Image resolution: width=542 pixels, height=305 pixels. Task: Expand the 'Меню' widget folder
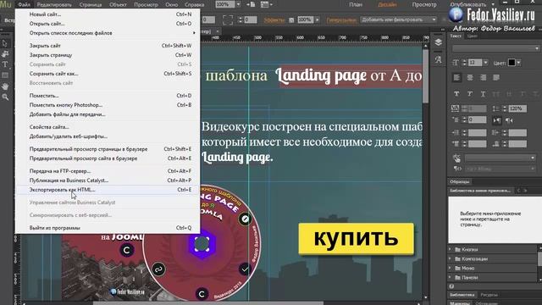point(450,268)
